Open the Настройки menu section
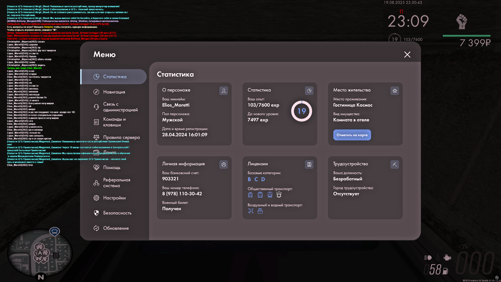This screenshot has width=501, height=282. tap(114, 198)
